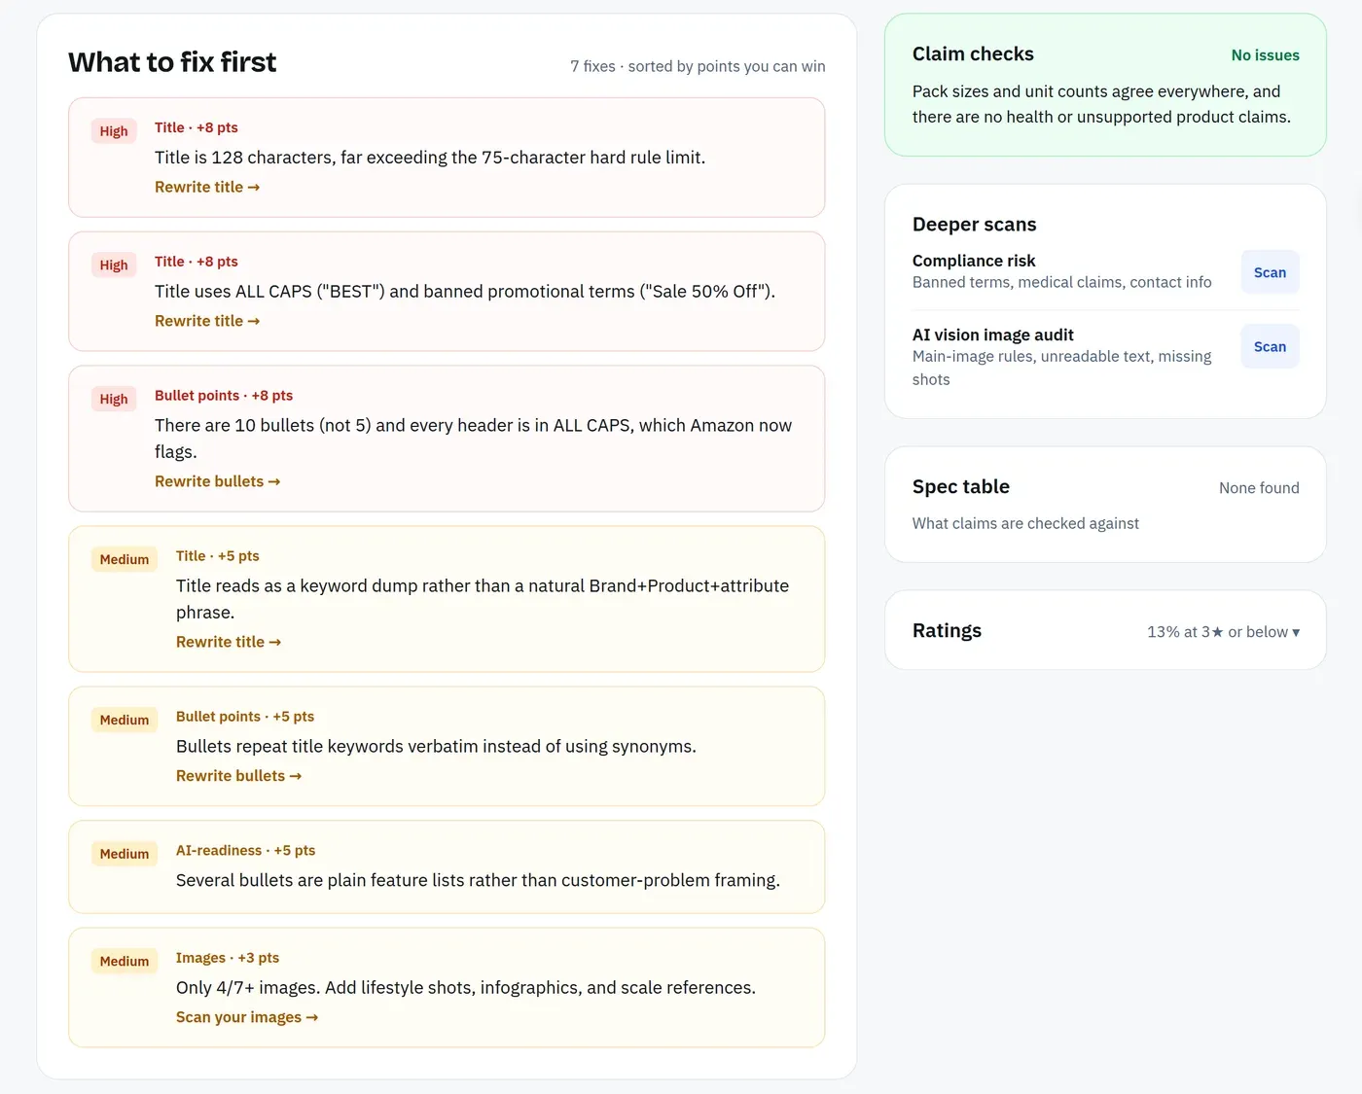The height and width of the screenshot is (1094, 1362).
Task: Select "7 fixes · sorted by points you can win" text
Action: (x=698, y=66)
